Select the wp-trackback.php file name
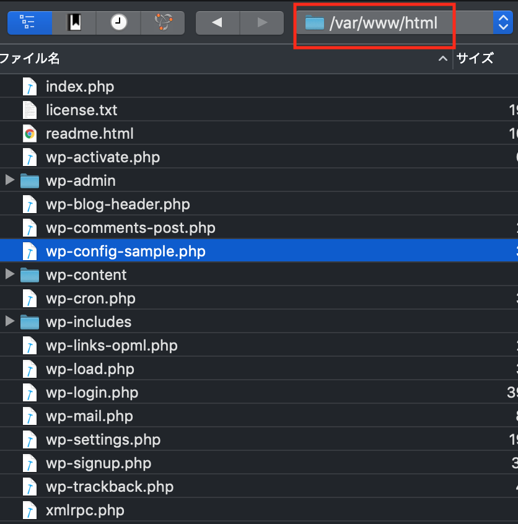 (x=110, y=487)
